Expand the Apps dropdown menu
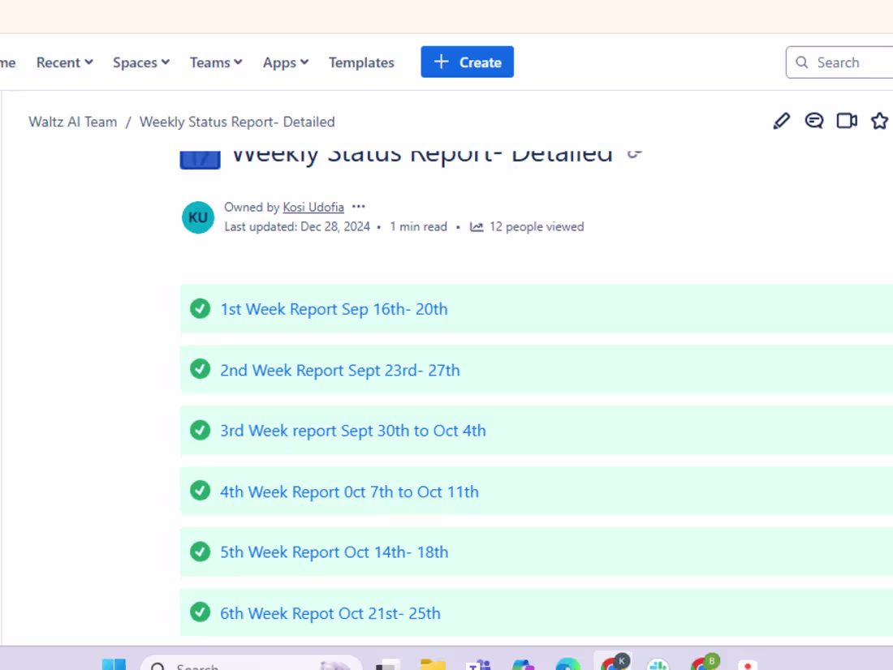Screen dimensions: 893x670 pos(285,62)
